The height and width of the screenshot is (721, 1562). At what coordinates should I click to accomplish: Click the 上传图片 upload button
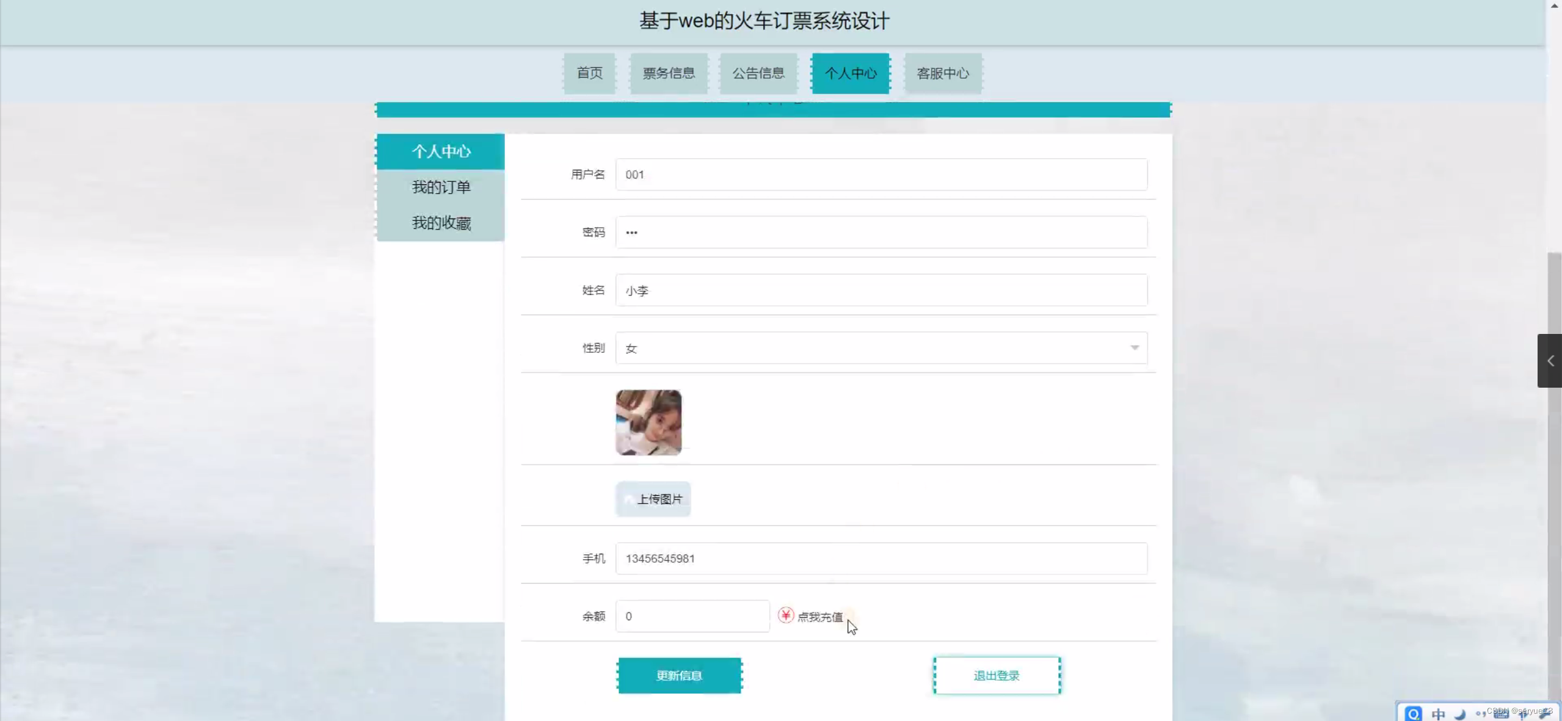653,499
